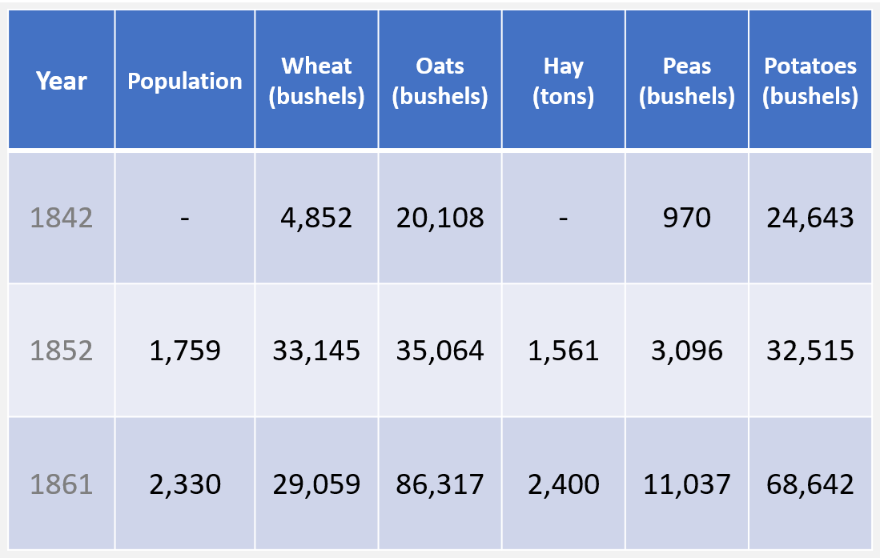
Task: Select the Oats (bushels) header cell
Action: point(440,81)
